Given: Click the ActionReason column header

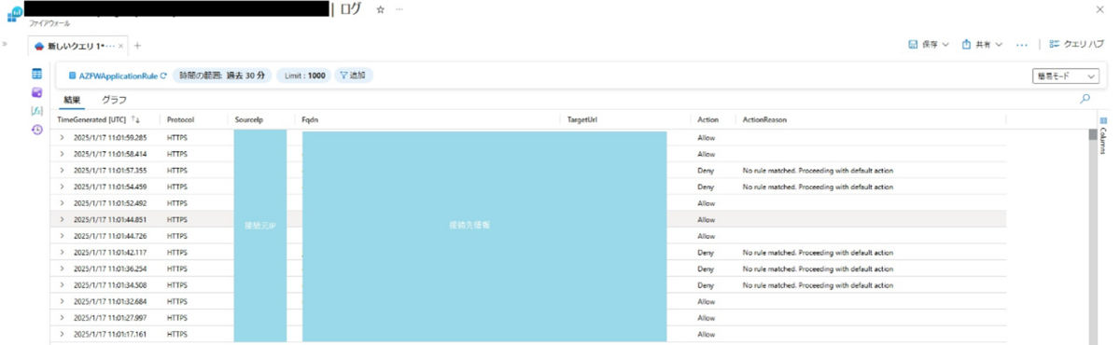Looking at the screenshot, I should [x=765, y=119].
